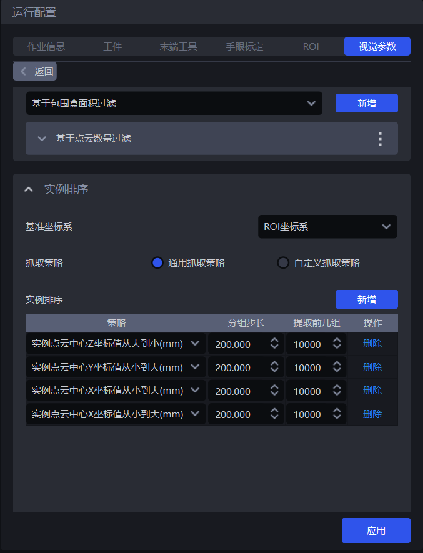
Task: Open the Z坐标值从大到小 strategy dropdown
Action: pos(116,344)
